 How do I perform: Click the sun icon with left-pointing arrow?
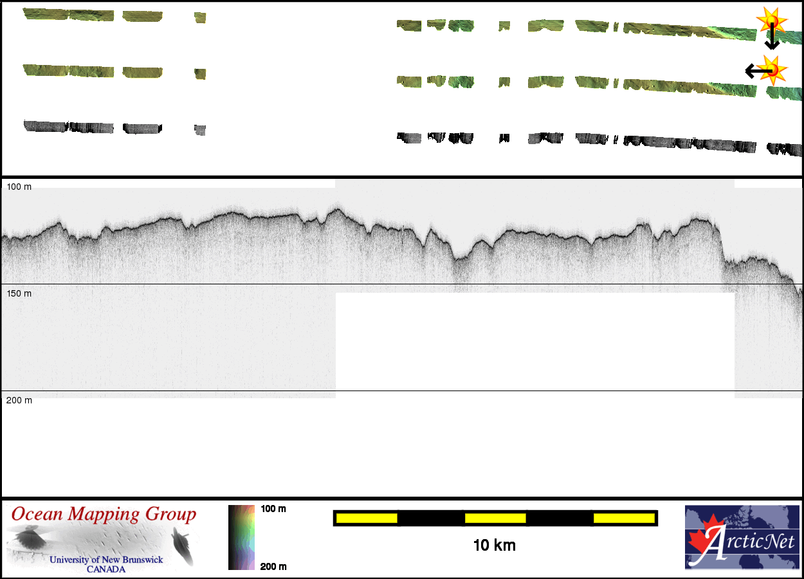pos(770,69)
